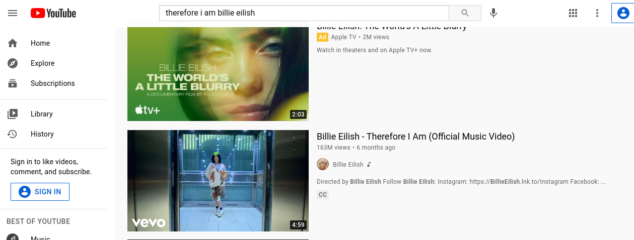Open the three-dot settings menu

[597, 13]
